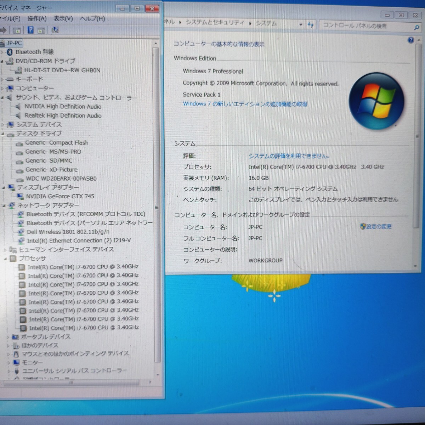Viewport: 425px width, 425px height.
Task: Click システムの評価を利用できません link
Action: point(289,156)
